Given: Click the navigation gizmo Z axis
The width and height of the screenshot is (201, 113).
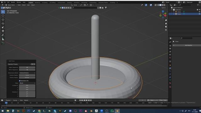Looking at the screenshot, I should pyautogui.click(x=163, y=11).
